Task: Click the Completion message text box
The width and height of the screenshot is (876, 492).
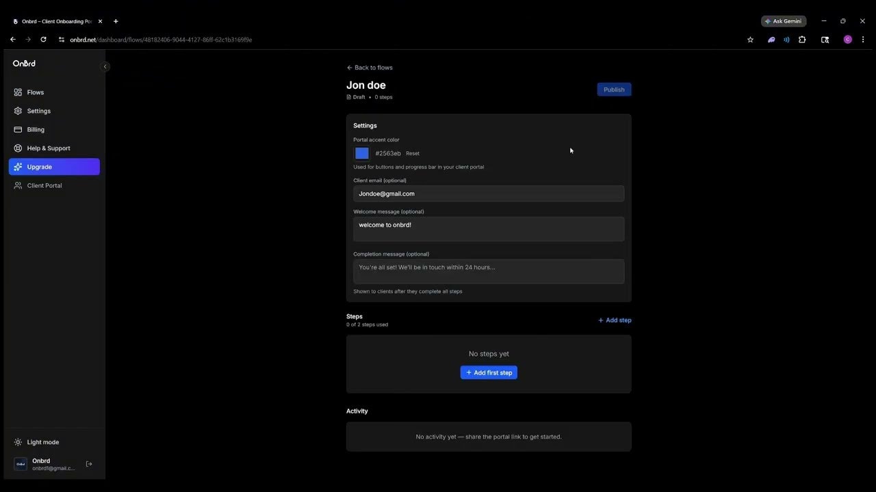Action: [489, 271]
